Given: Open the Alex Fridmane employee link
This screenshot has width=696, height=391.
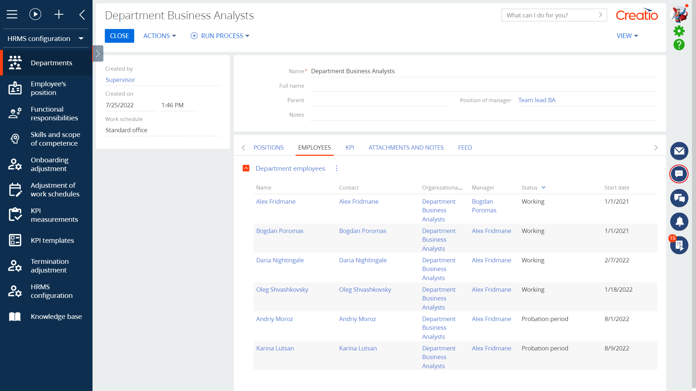Looking at the screenshot, I should tap(276, 201).
